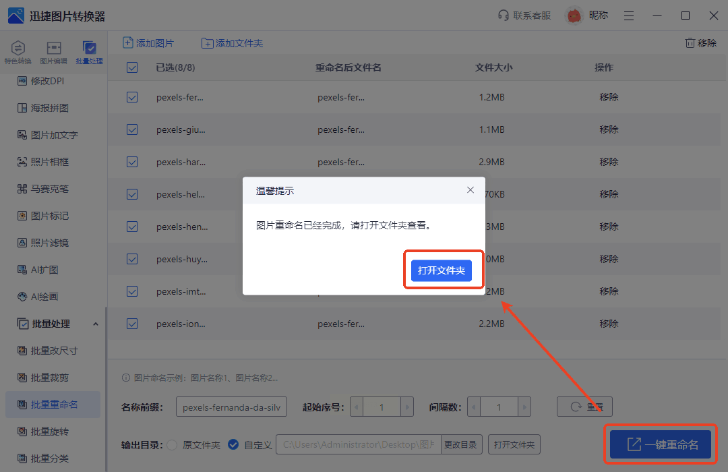Select the 原文件夹 radio option
This screenshot has height=472, width=728.
tap(172, 444)
